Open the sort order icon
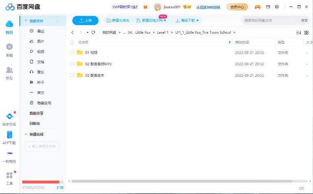313x194 pixels. point(298,32)
